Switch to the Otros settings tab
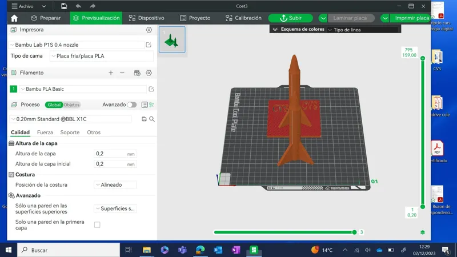Screen dimensions: 457x257 94,132
